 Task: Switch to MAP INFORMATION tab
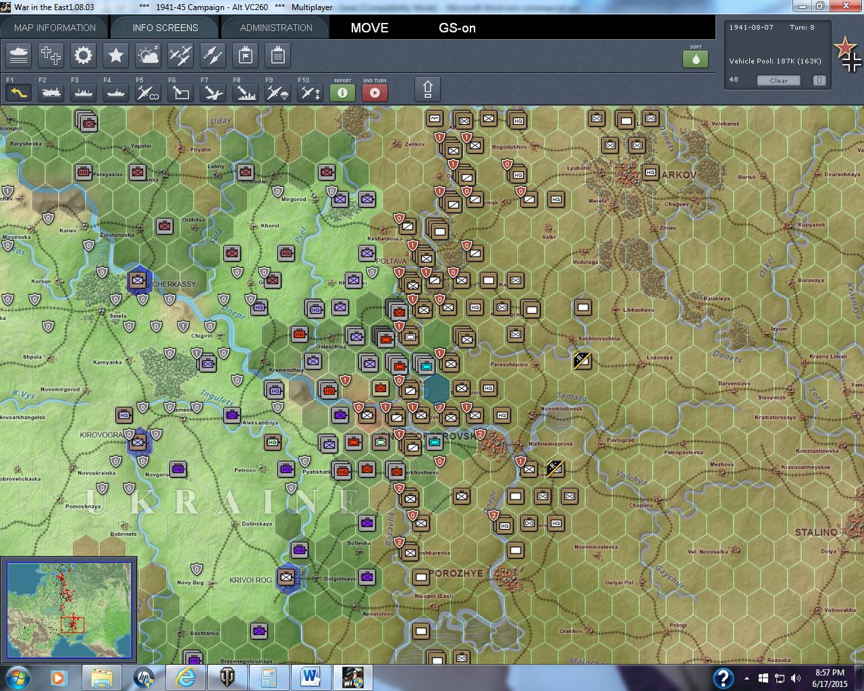tap(55, 28)
